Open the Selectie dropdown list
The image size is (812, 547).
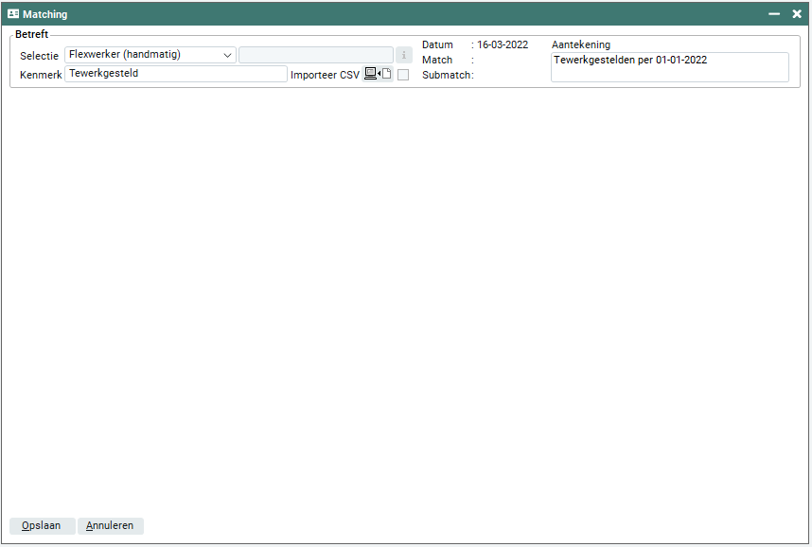(x=227, y=55)
